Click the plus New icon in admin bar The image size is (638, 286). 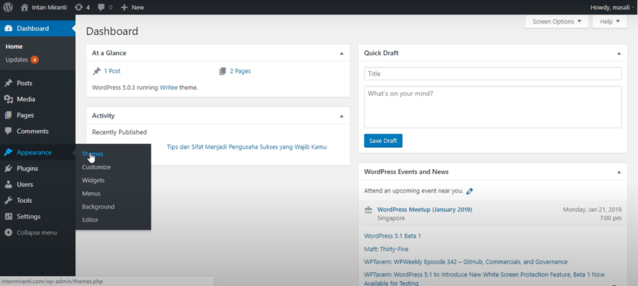tap(125, 7)
